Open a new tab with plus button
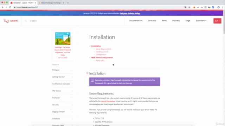This screenshot has height=126, width=225. click(x=68, y=3)
